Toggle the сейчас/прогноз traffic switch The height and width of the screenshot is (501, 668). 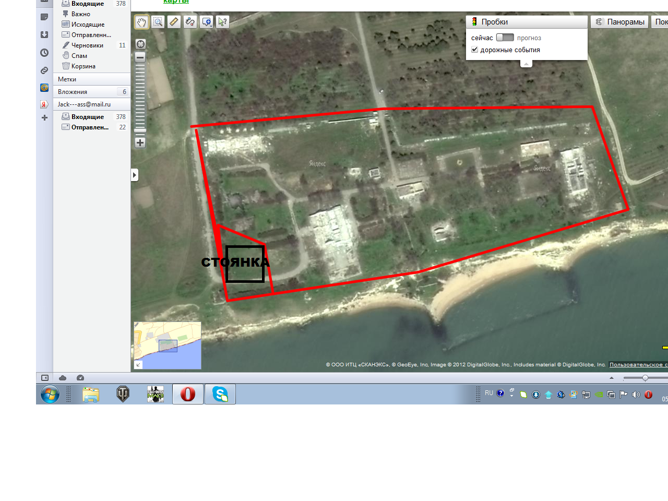pyautogui.click(x=505, y=38)
